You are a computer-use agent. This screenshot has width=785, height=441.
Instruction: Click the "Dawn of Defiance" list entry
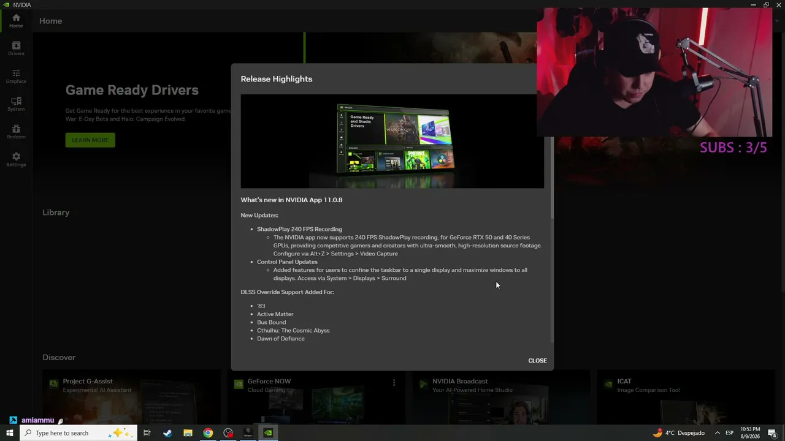281,339
